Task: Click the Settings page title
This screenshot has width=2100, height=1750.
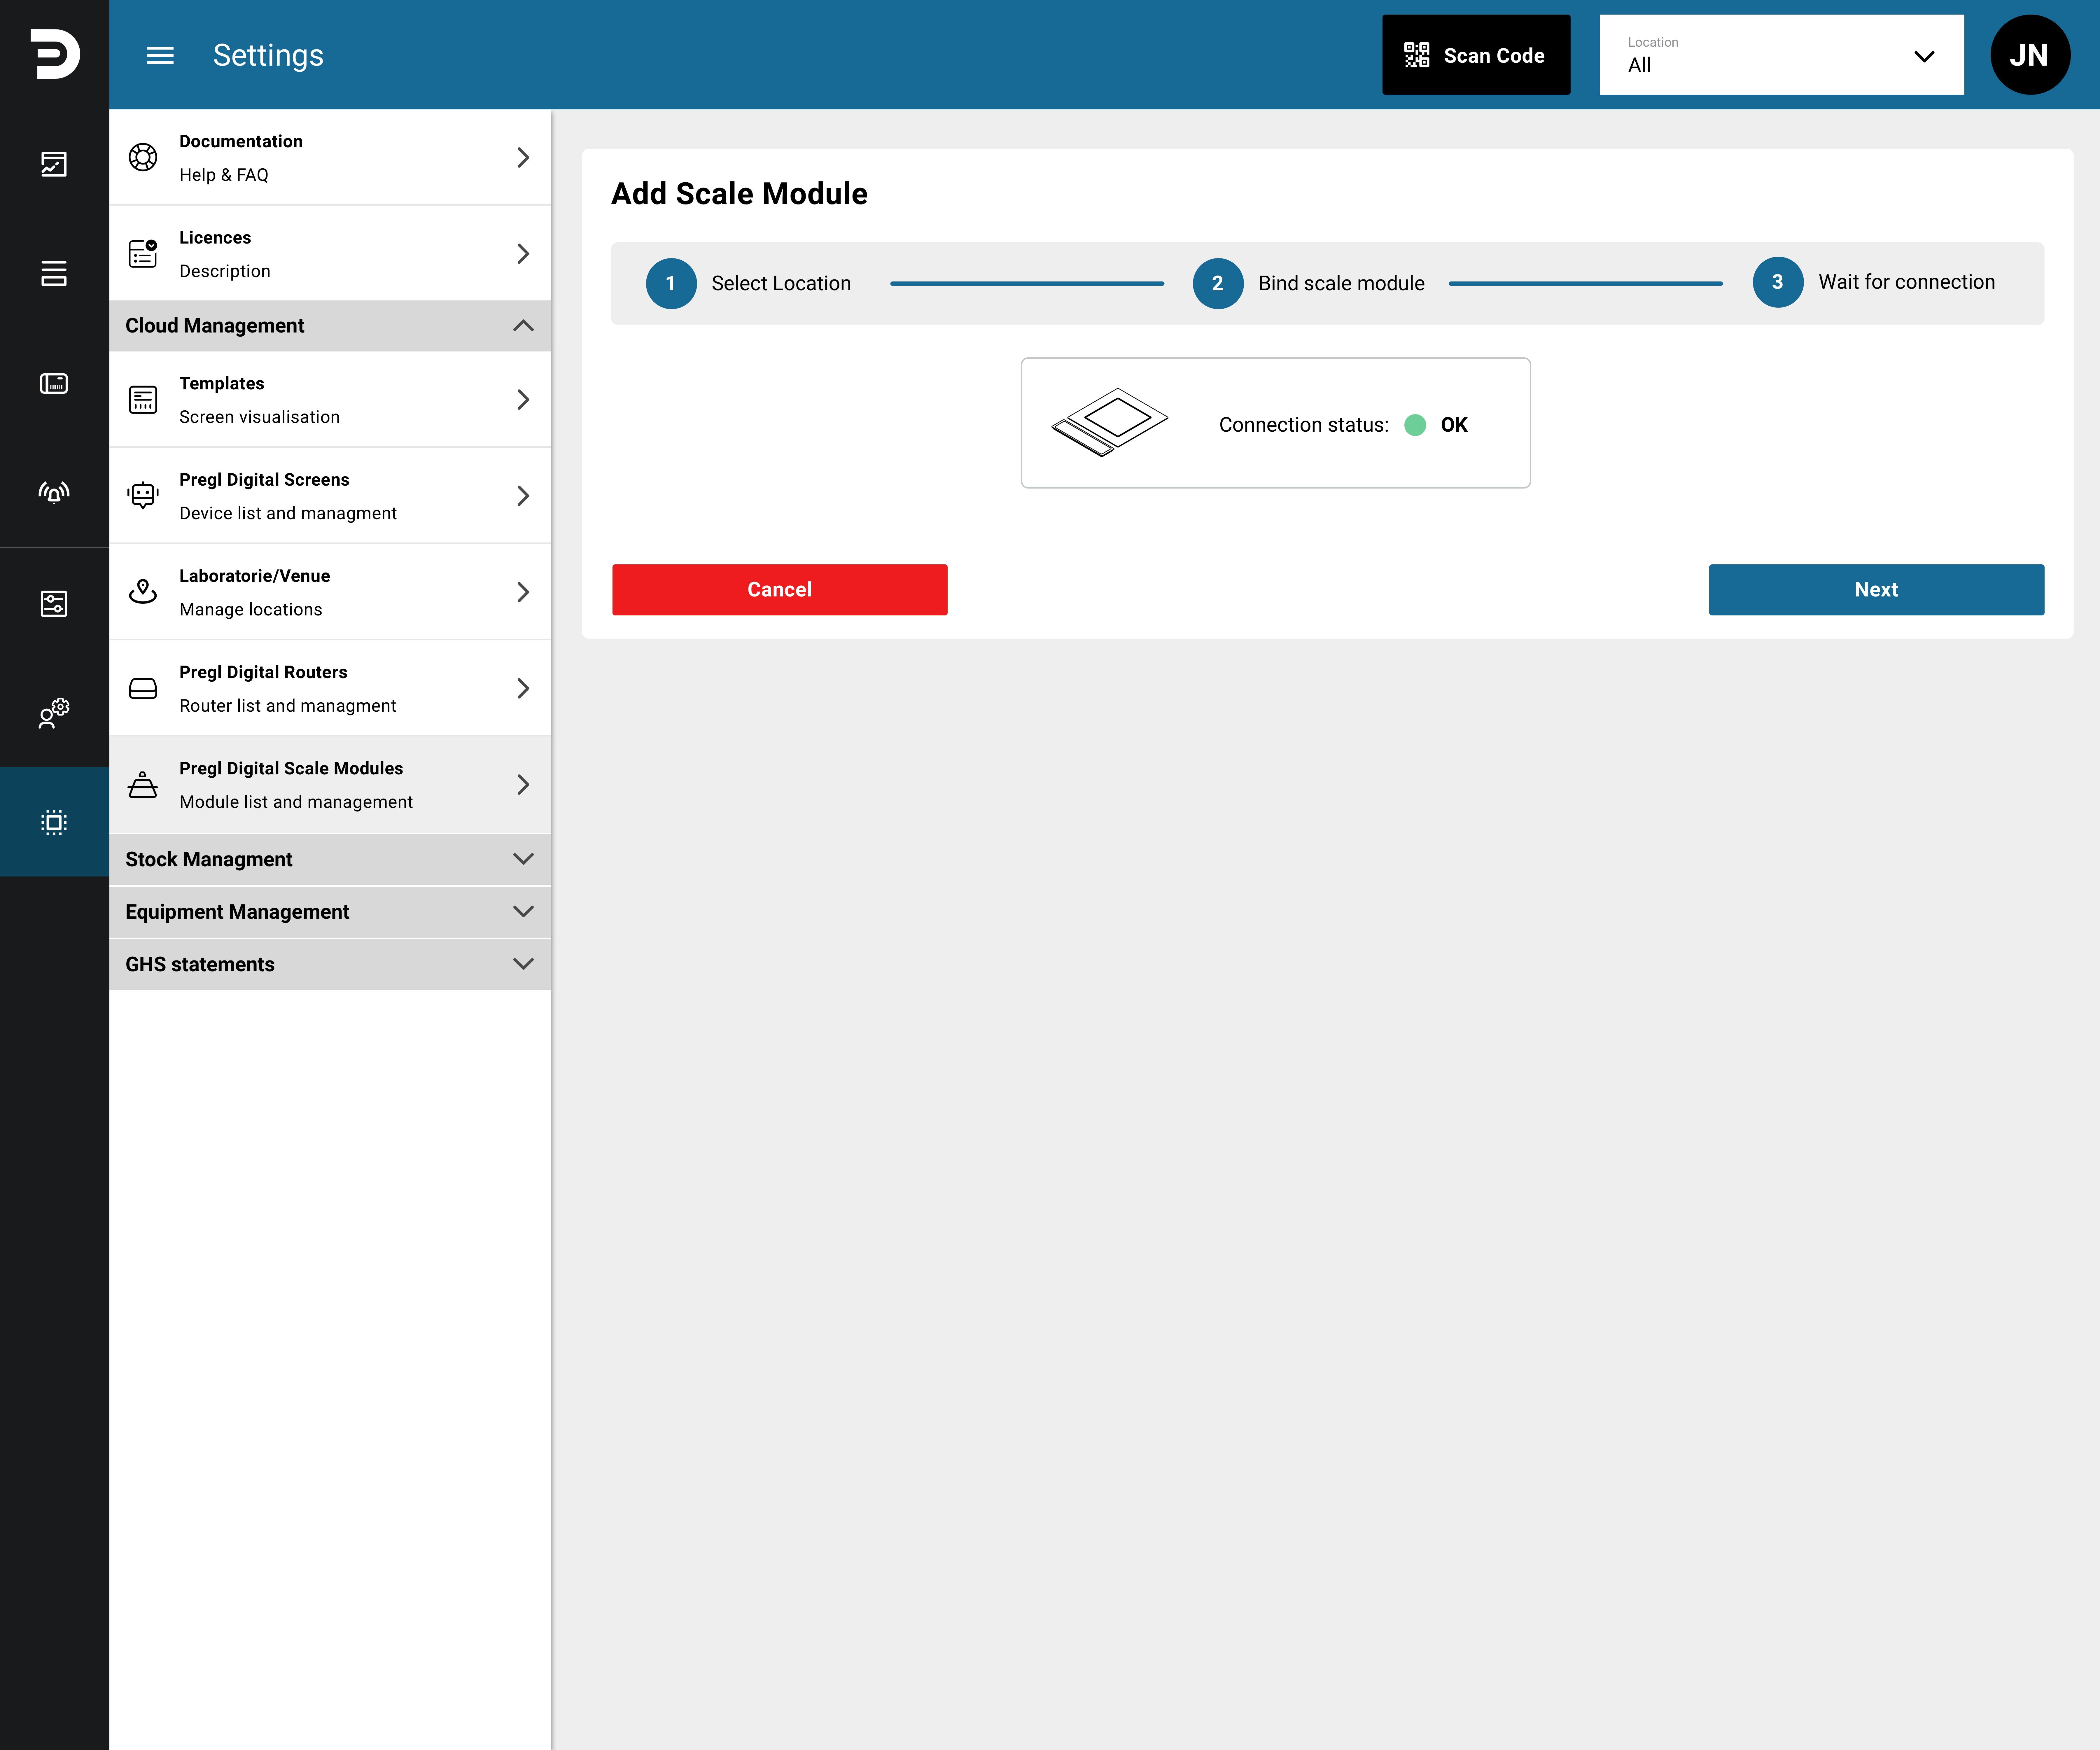Action: point(268,55)
